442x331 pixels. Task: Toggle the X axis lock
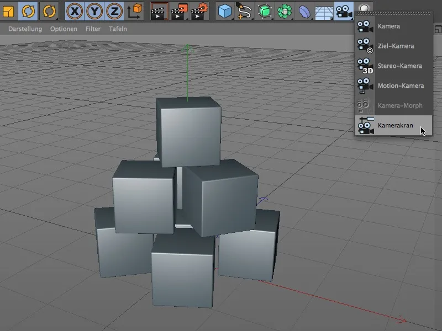[75, 11]
